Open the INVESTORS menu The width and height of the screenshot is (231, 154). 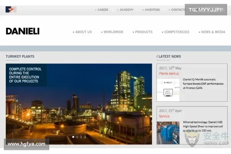coord(151,10)
